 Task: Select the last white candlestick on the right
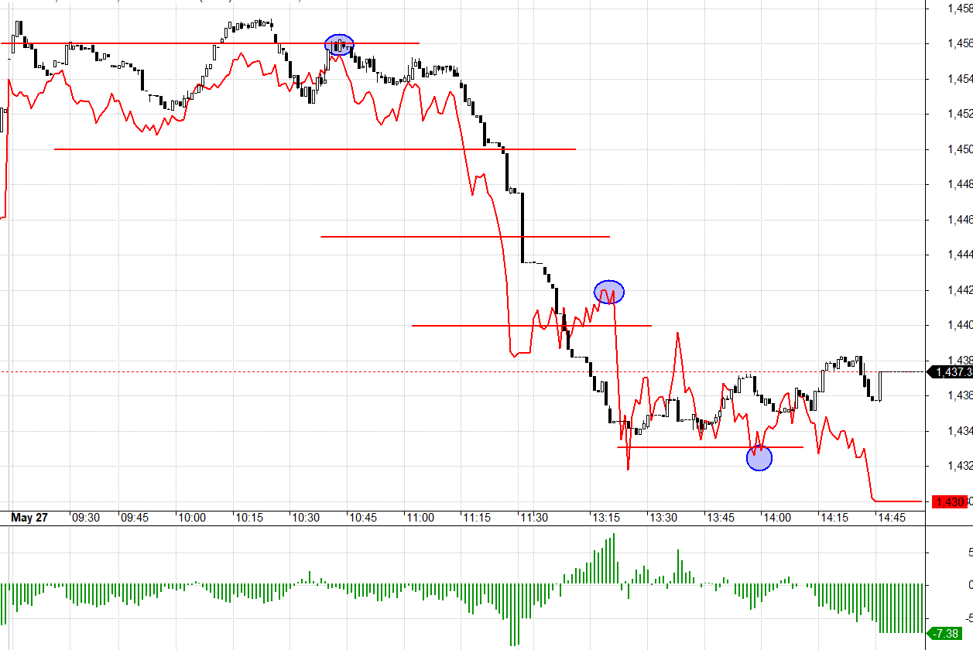pyautogui.click(x=881, y=386)
